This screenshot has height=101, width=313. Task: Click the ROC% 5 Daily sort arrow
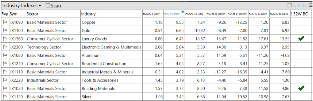click(183, 12)
